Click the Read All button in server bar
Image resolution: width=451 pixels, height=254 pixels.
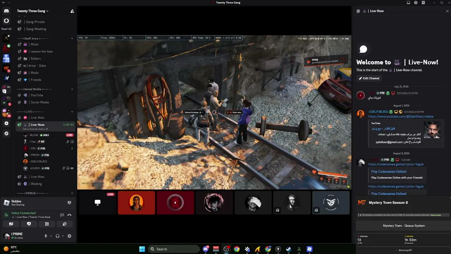pos(6,29)
